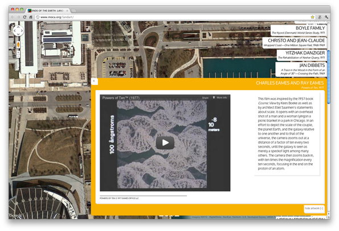The height and width of the screenshot is (231, 339).
Task: Click the browser reload icon
Action: coord(24,17)
